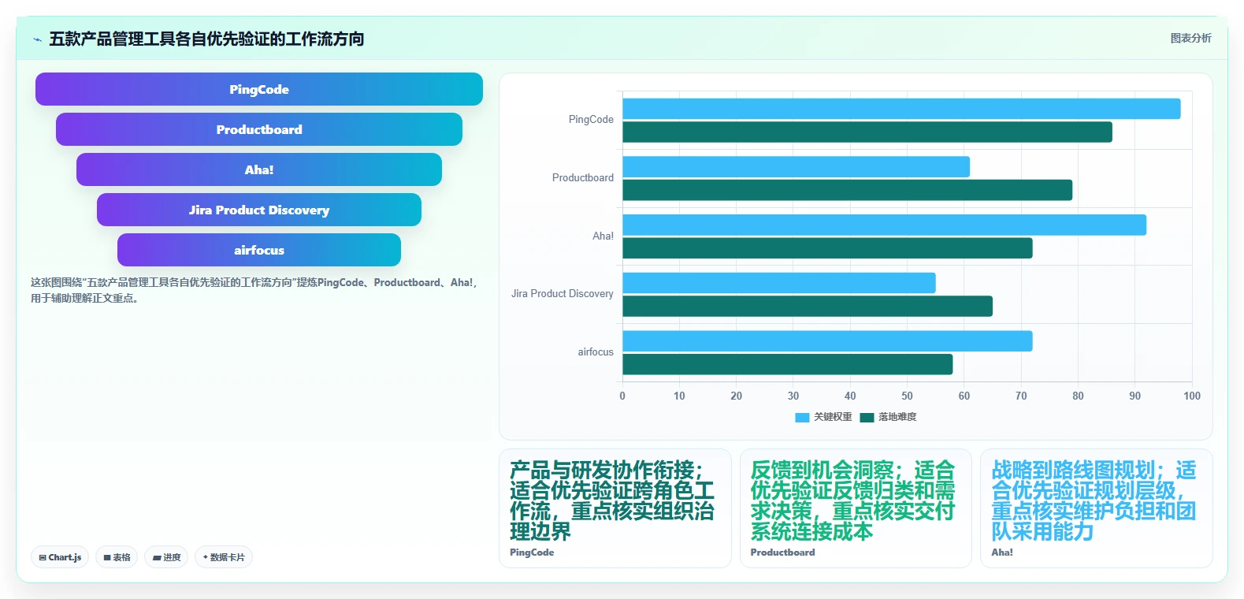Open the 反馈到机会洞察 card headline
Viewport: 1244px width, 599px height.
[852, 500]
